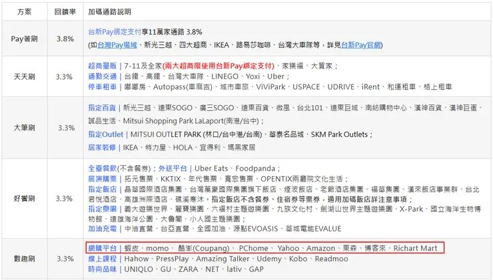Click momo in the 網購平台 line
This screenshot has width=493, height=280.
coord(157,248)
